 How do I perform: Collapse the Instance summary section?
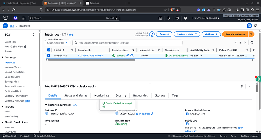click(x=46, y=105)
